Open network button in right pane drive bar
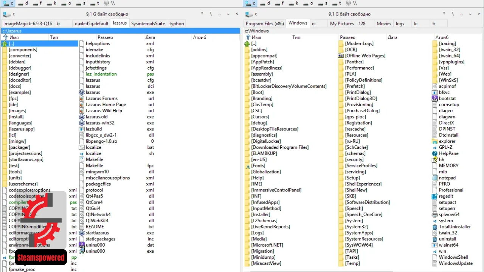This screenshot has height=272, width=484. click(352, 3)
